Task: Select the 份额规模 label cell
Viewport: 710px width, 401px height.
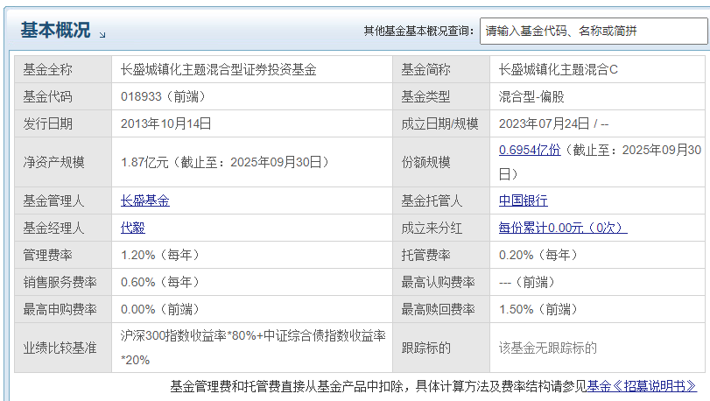Action: pyautogui.click(x=441, y=162)
